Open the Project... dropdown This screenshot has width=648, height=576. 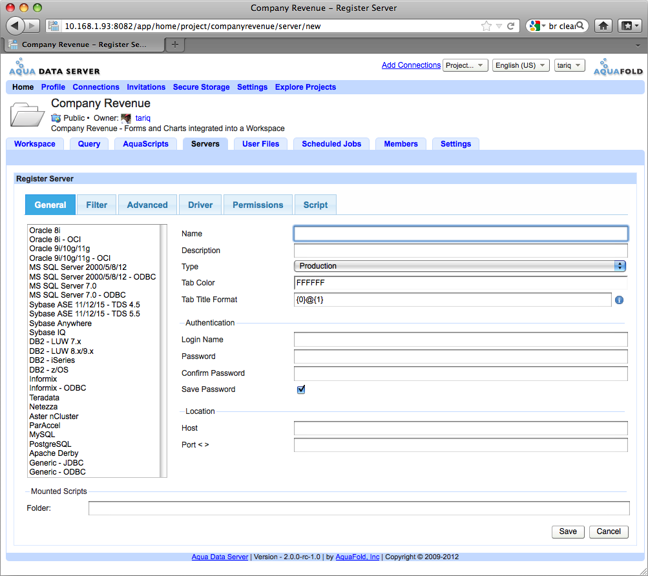465,65
